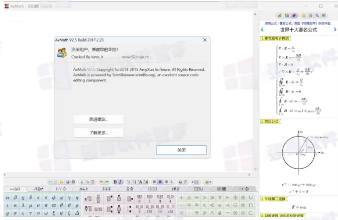
Task: Go to previous formula page with left chevron
Action: tap(262, 30)
